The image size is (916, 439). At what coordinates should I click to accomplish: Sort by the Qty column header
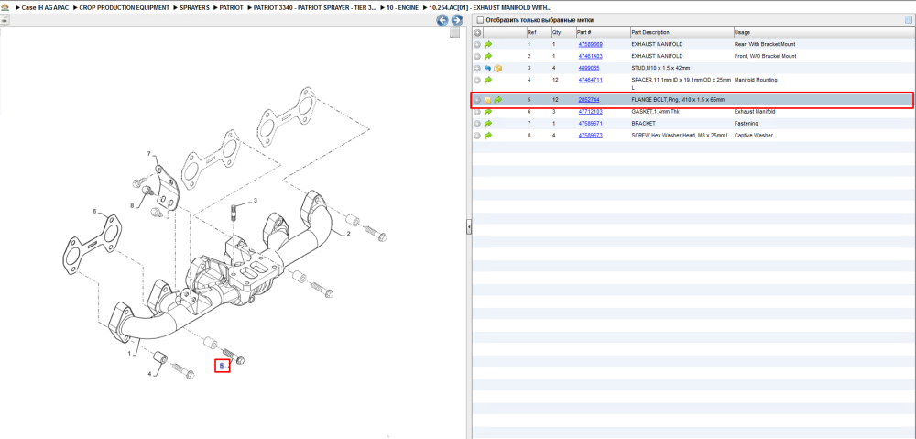[x=556, y=33]
